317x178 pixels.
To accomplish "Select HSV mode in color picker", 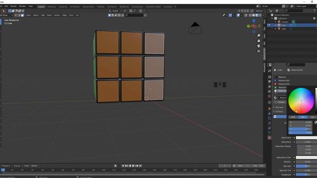I will tap(303, 117).
